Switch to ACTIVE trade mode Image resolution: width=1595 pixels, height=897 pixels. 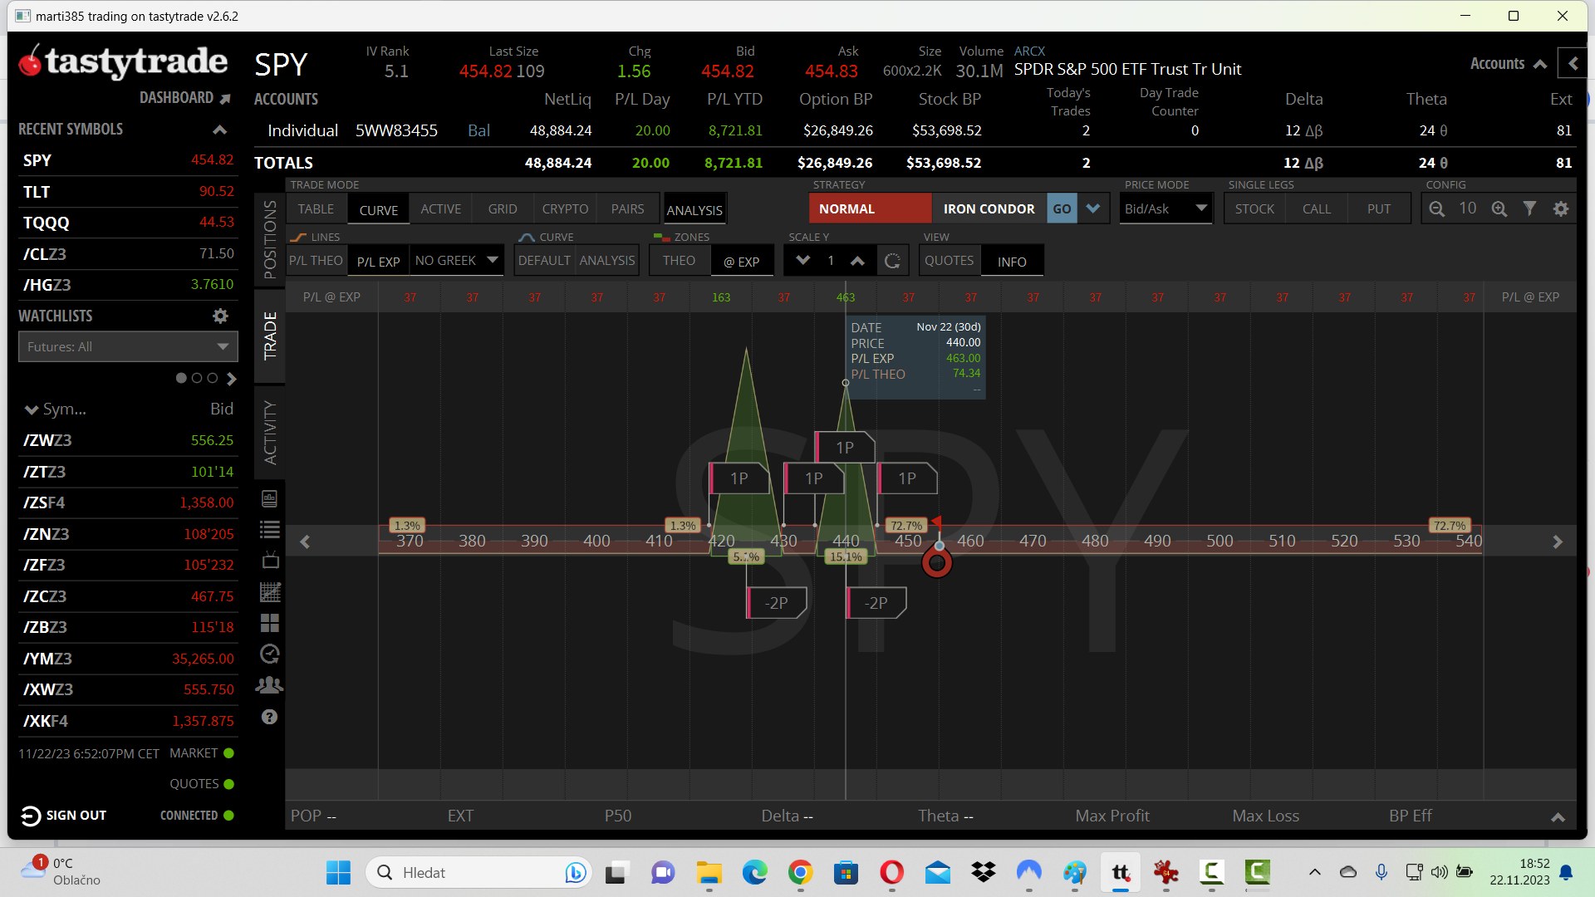pos(441,208)
